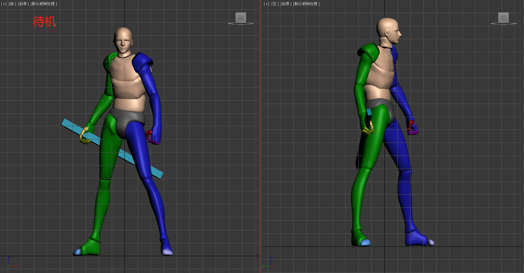Select the blue shoulder pad in front viewport
Image resolution: width=524 pixels, height=273 pixels.
tap(142, 62)
